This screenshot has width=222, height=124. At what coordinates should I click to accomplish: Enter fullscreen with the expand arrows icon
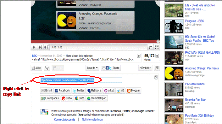click(x=157, y=47)
